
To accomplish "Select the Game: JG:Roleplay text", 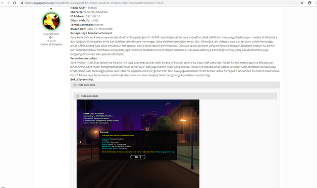I will tap(51, 44).
